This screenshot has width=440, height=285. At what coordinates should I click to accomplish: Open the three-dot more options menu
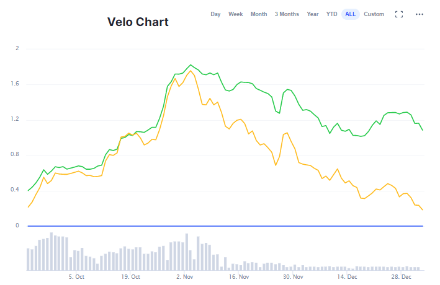(x=420, y=14)
